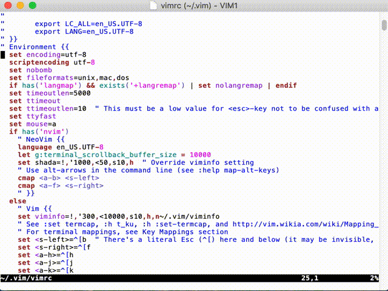The image size is (388, 291).
Task: Click the value '10000' in let statement
Action: (200, 155)
